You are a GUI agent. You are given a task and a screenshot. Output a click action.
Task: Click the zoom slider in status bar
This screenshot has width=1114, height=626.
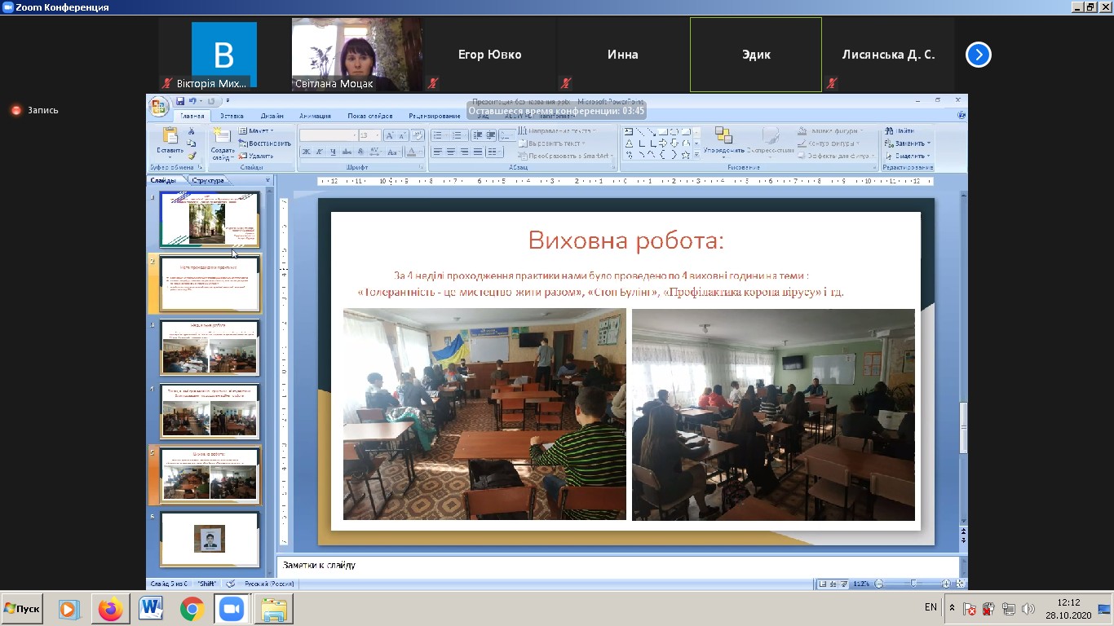click(913, 584)
